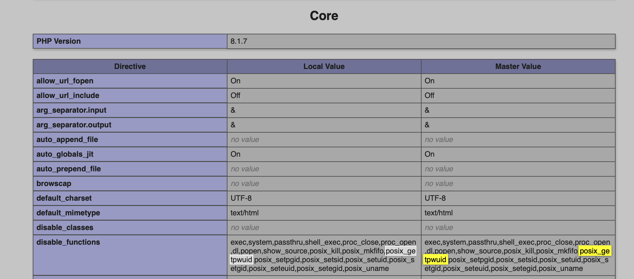634x279 pixels.
Task: Click the Core section heading
Action: 324,16
